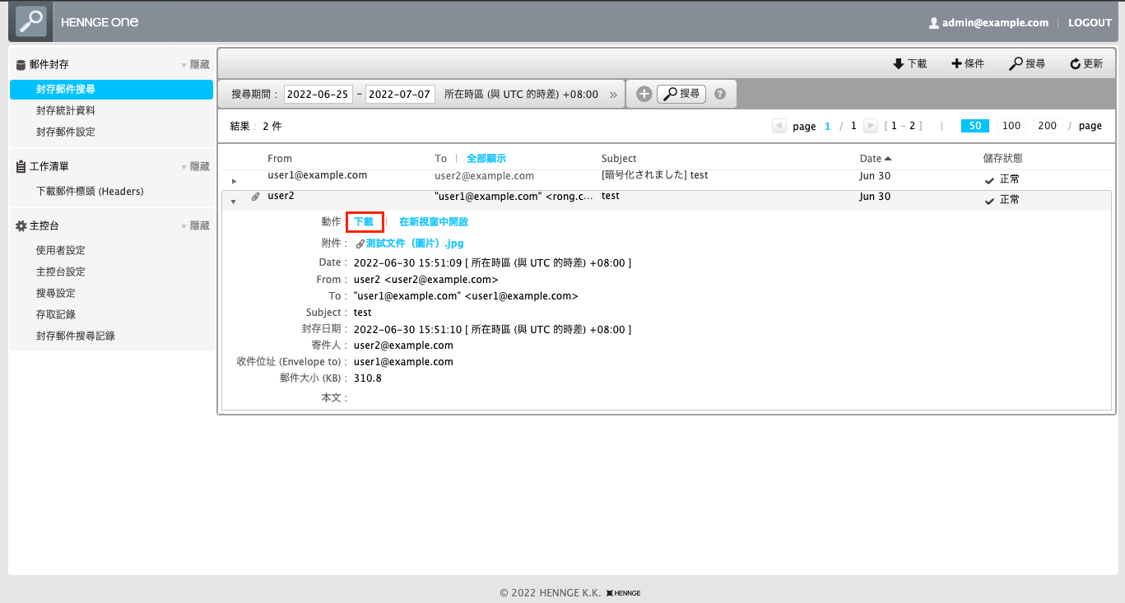Click the user profile icon beside admin@example.com
Image resolution: width=1125 pixels, height=603 pixels.
tap(933, 23)
